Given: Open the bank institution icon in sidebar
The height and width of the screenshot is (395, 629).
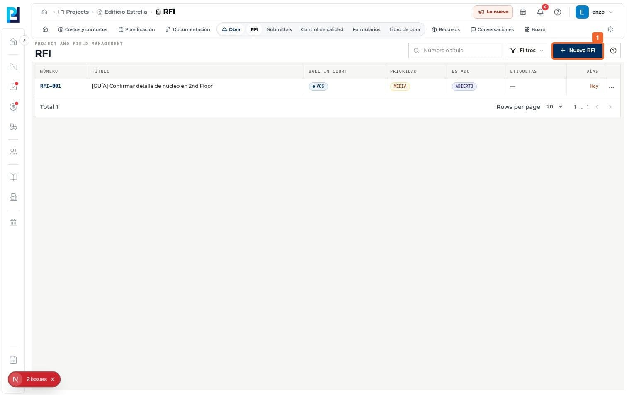Looking at the screenshot, I should pos(13,222).
